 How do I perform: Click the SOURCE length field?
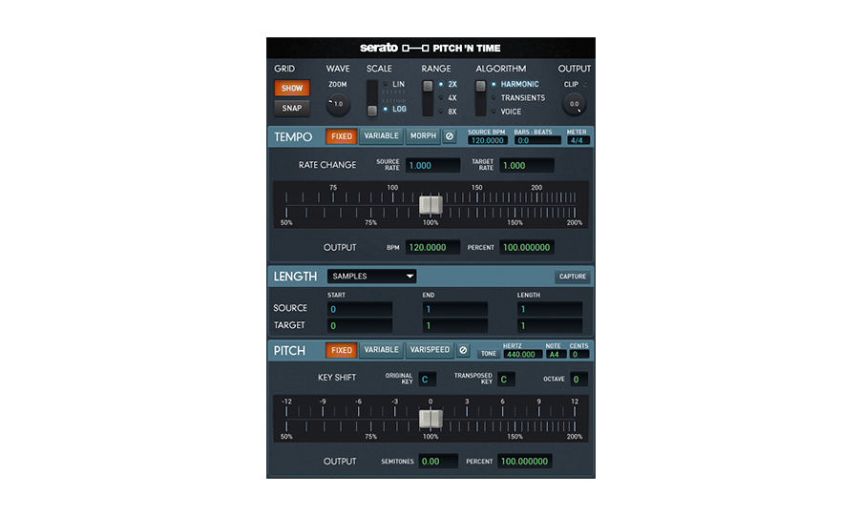[550, 309]
